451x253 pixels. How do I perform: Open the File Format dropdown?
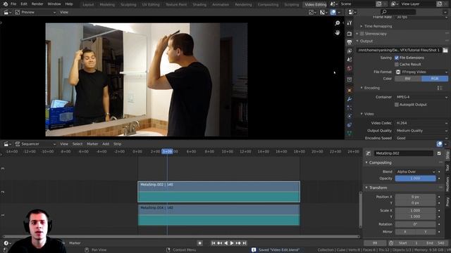pos(421,72)
